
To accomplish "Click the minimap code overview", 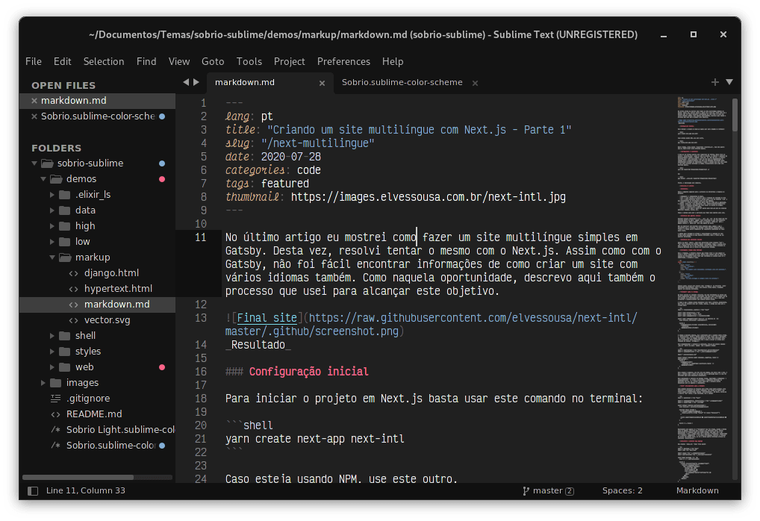I will (703, 288).
